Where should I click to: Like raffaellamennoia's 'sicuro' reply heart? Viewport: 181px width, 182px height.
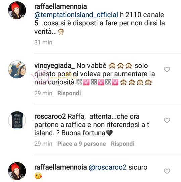(x=167, y=171)
